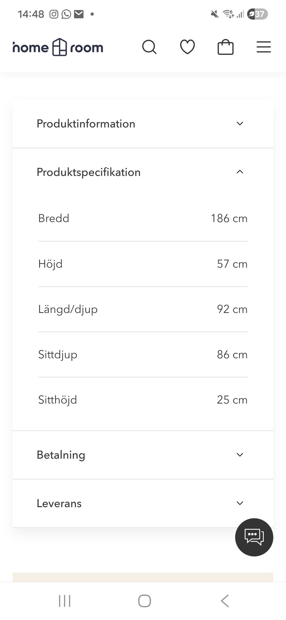Image resolution: width=286 pixels, height=620 pixels.
Task: Tap the Produktspecifikation section title
Action: tap(88, 172)
